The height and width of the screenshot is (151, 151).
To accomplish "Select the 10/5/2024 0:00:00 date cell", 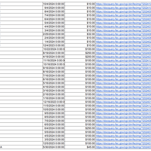I will click(54, 110).
